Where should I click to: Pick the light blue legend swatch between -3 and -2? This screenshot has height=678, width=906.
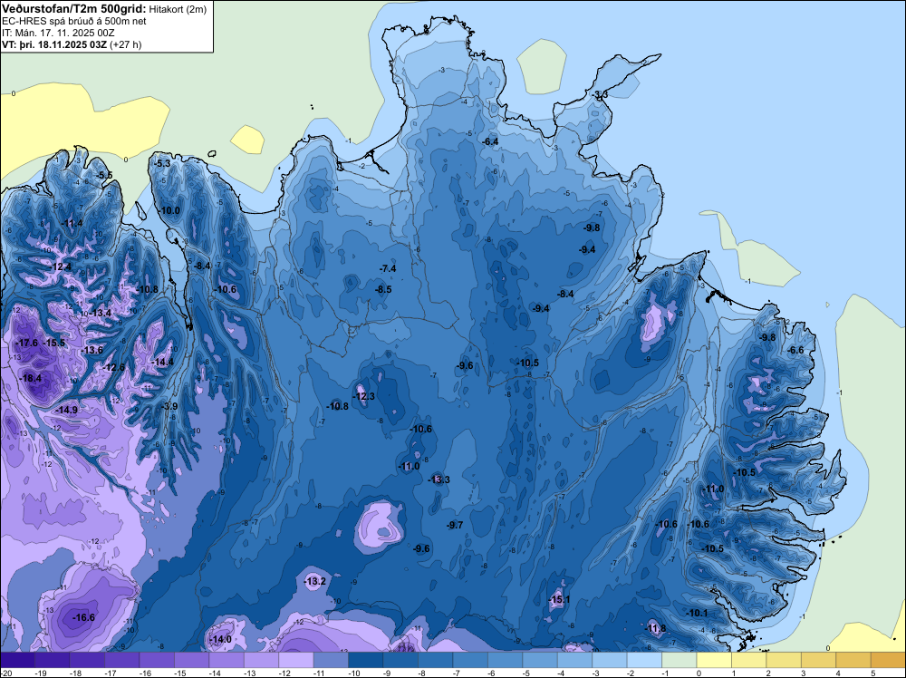coord(610,660)
